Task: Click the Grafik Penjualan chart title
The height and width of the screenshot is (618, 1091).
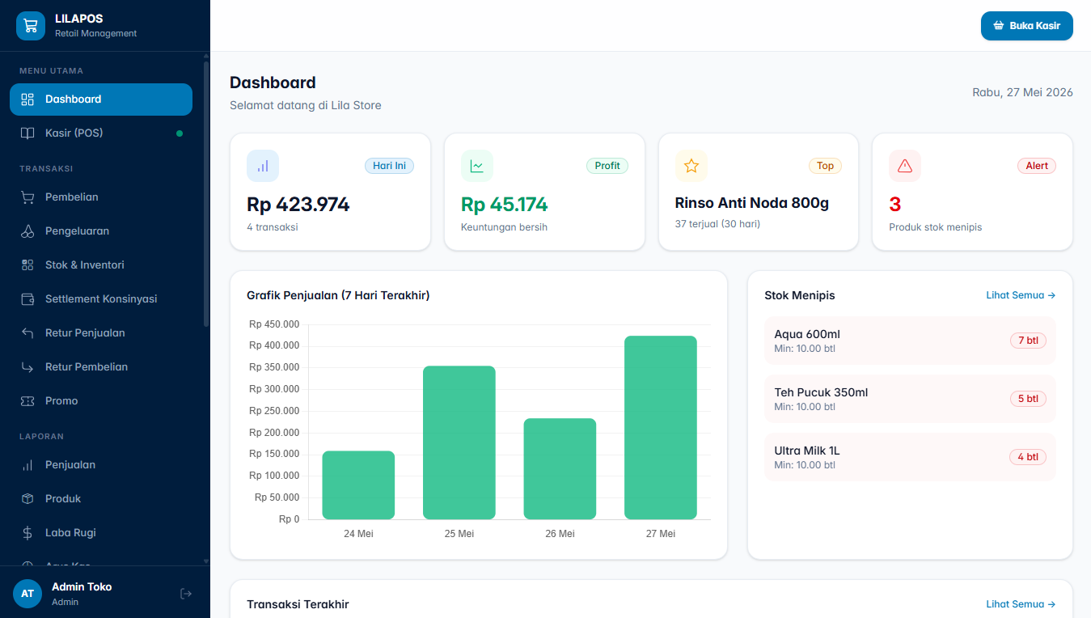Action: pos(338,295)
